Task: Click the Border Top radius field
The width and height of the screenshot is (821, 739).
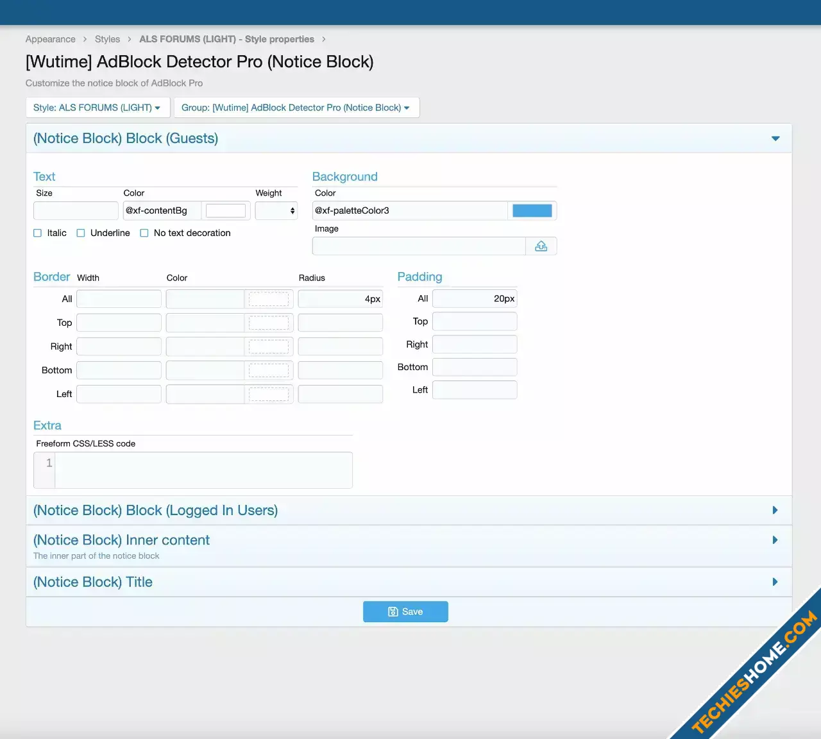Action: (341, 323)
